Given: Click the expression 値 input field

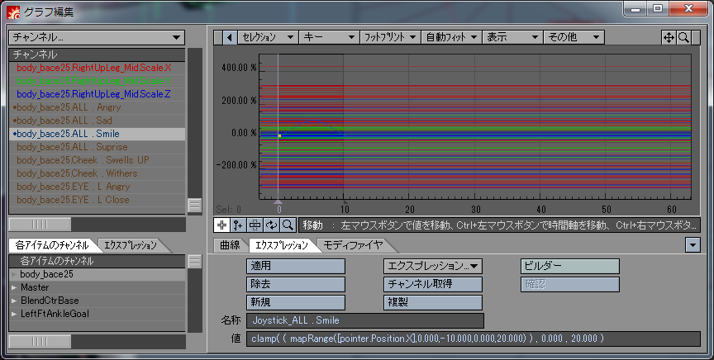Looking at the screenshot, I should (474, 339).
